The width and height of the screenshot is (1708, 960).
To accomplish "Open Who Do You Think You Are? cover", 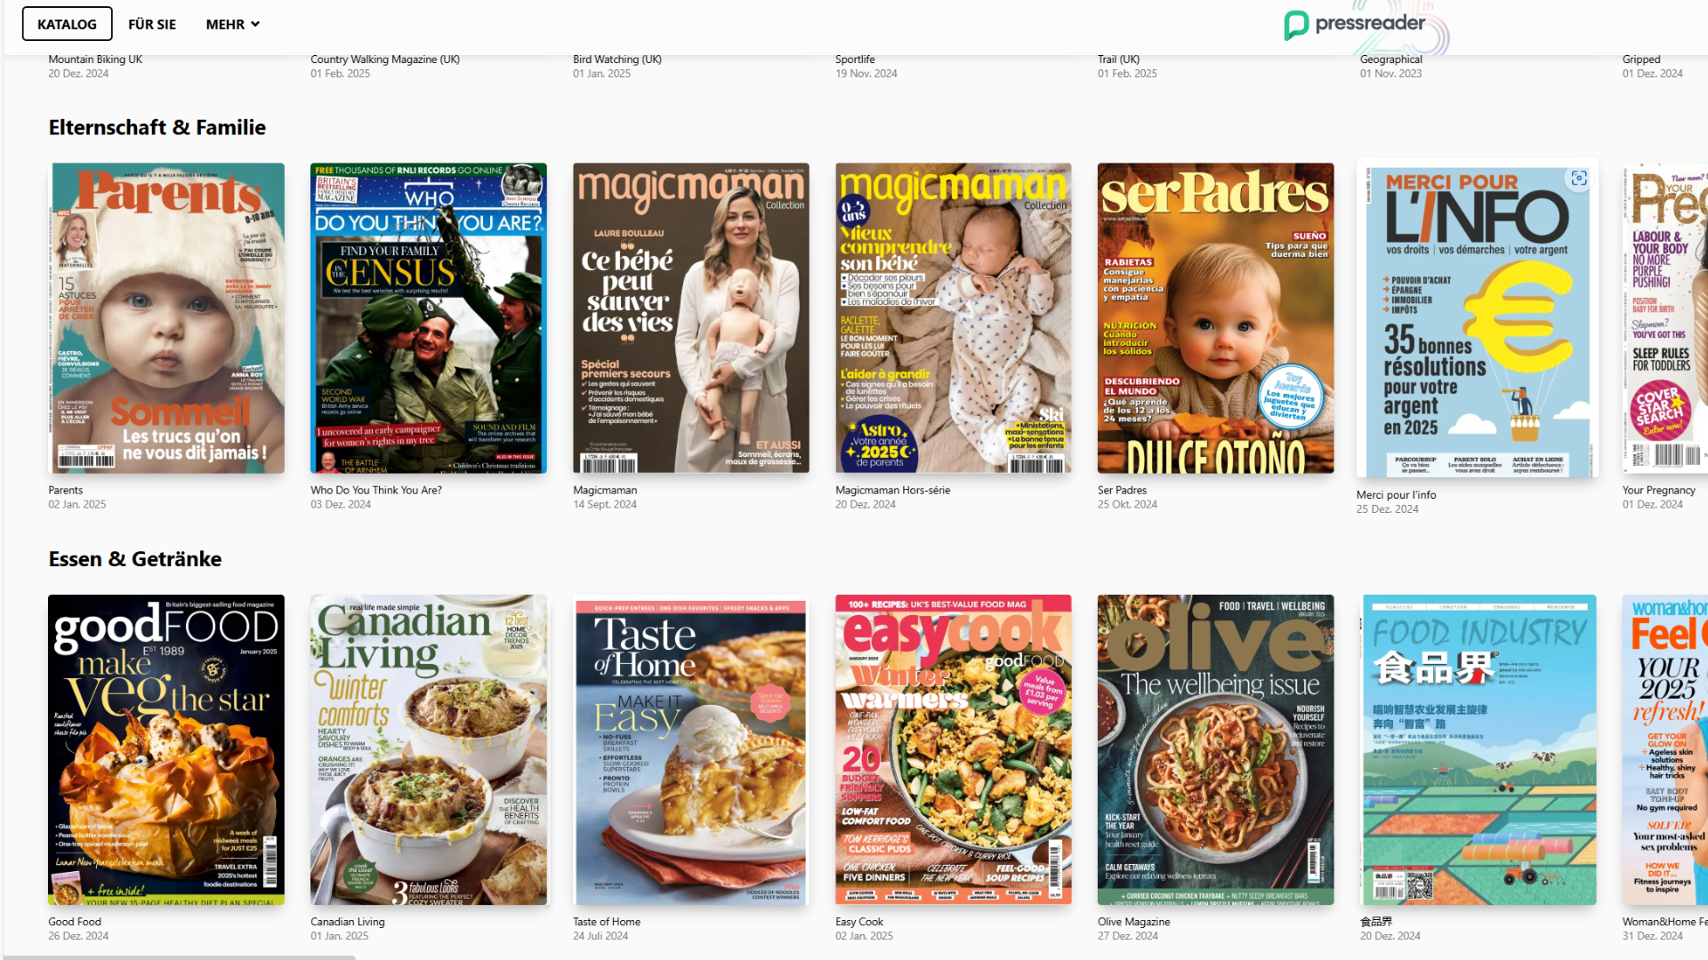I will point(428,317).
